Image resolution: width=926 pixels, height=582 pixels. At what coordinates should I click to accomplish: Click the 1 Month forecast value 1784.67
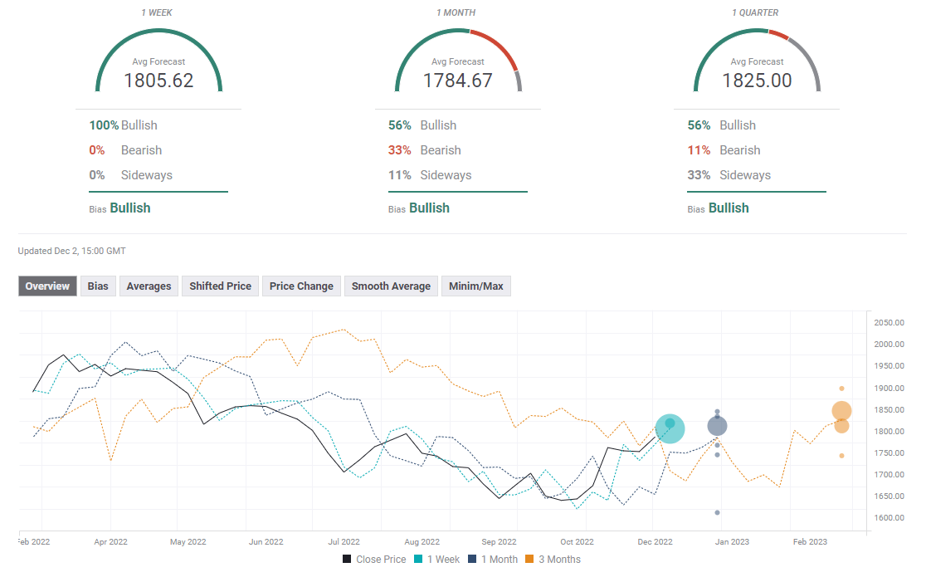click(457, 81)
